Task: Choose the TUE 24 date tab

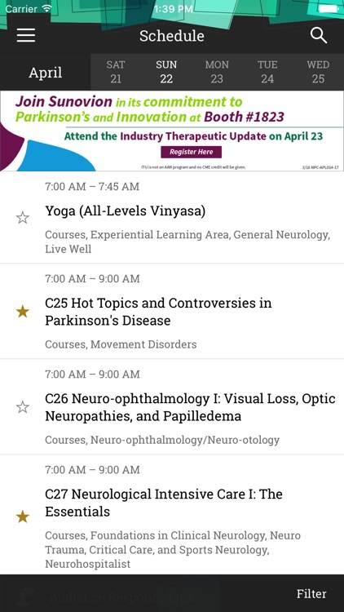Action: 267,72
